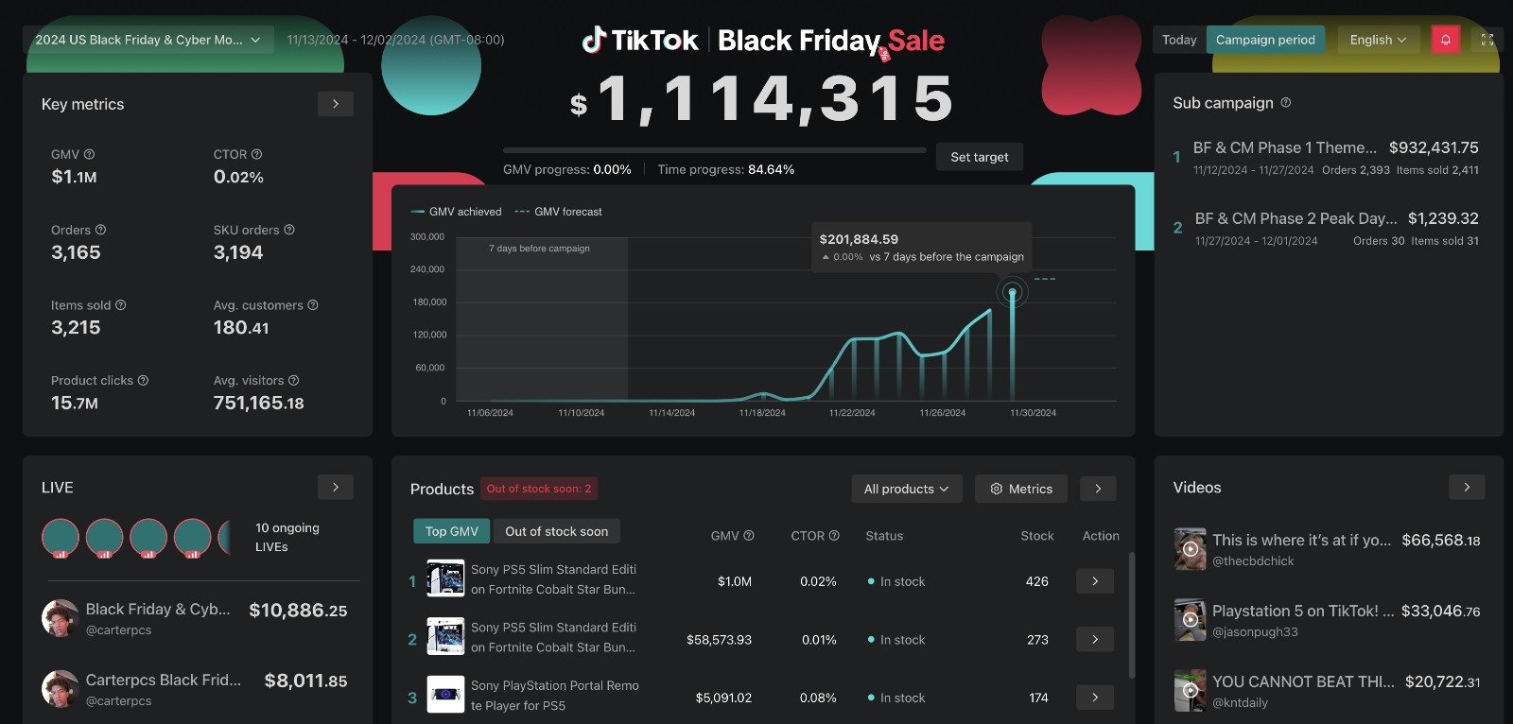This screenshot has width=1513, height=724.
Task: Click the GMV progress bar
Action: pos(716,148)
